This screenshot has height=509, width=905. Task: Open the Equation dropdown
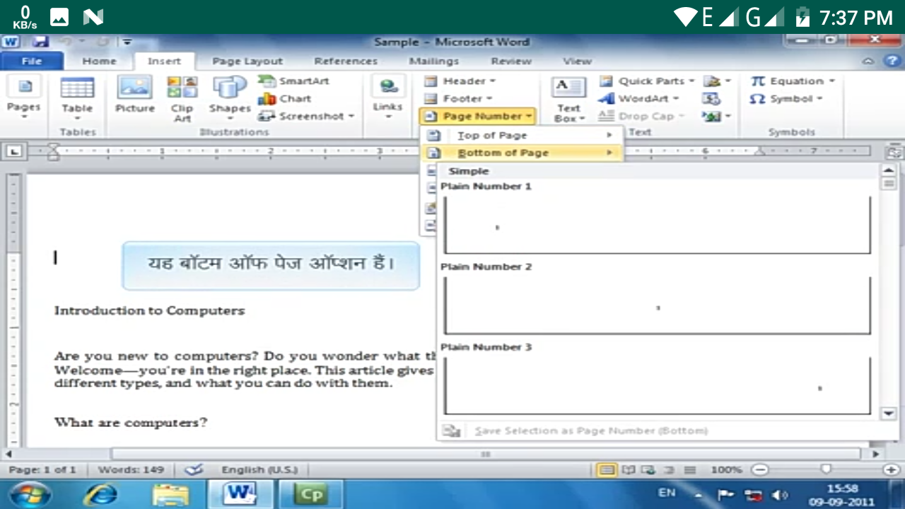click(x=793, y=81)
